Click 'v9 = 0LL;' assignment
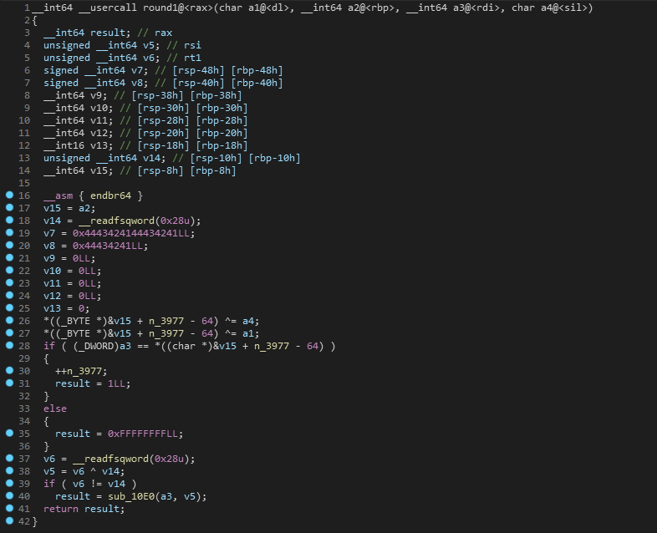The image size is (657, 533). click(x=69, y=258)
